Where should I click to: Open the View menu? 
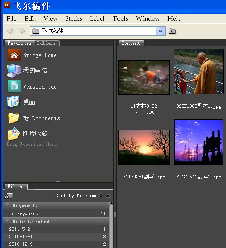(x=51, y=18)
